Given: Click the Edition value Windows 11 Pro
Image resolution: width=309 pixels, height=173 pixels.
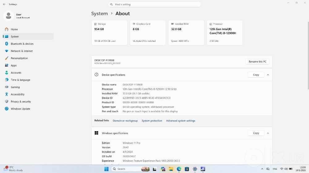Looking at the screenshot, I should 131,143.
